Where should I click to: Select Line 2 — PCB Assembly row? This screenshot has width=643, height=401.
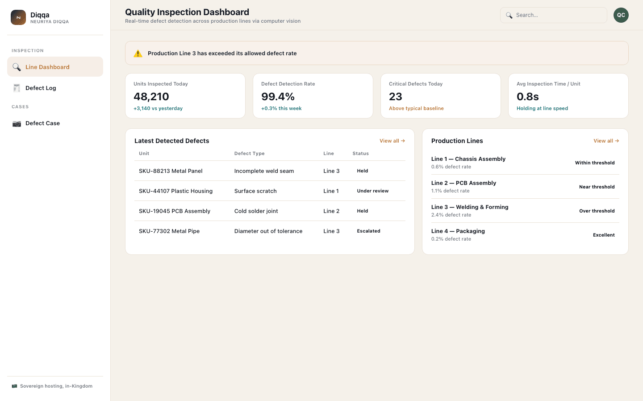[525, 187]
